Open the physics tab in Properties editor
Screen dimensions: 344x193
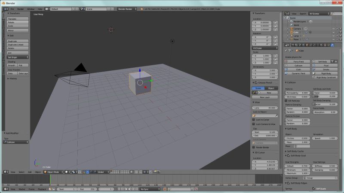coord(332,45)
